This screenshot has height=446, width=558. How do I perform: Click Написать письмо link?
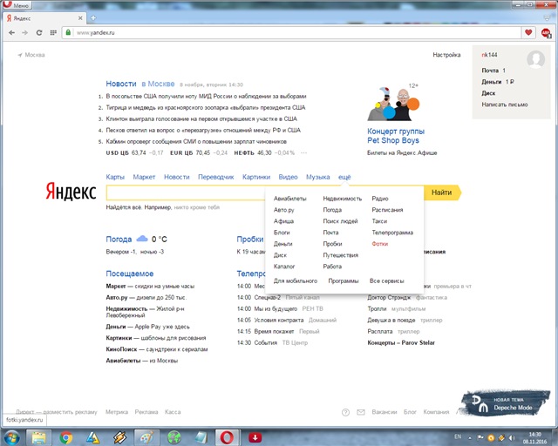[x=505, y=105]
